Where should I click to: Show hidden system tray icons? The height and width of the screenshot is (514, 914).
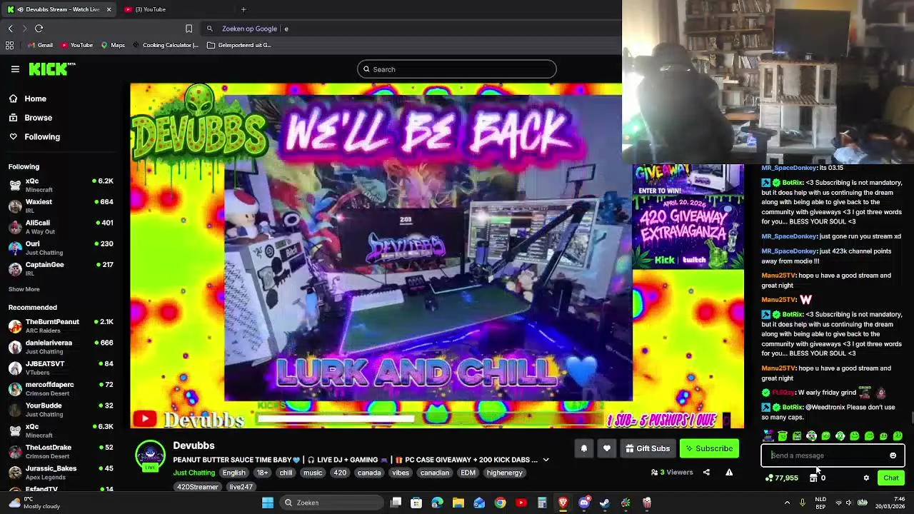[x=787, y=503]
